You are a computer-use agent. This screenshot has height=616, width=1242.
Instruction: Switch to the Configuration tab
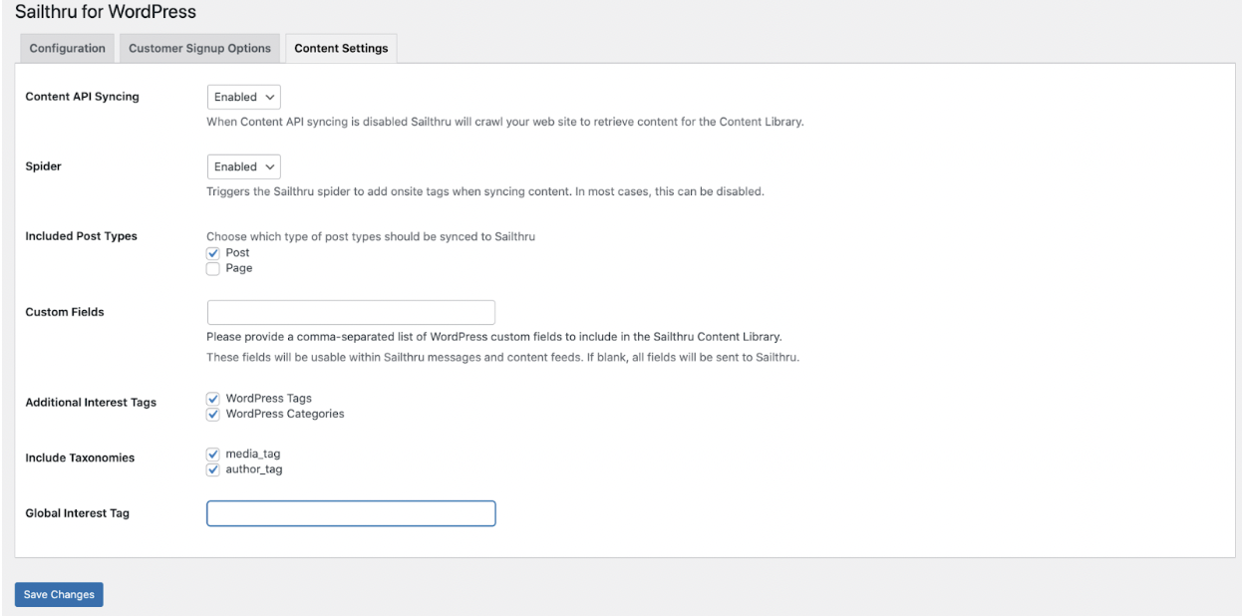coord(67,49)
